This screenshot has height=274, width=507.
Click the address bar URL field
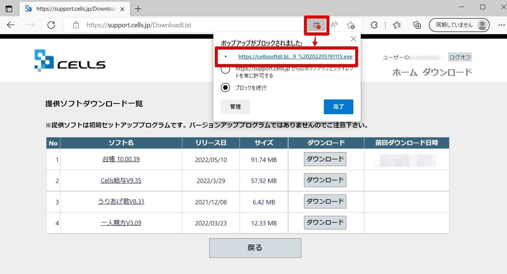coord(184,25)
